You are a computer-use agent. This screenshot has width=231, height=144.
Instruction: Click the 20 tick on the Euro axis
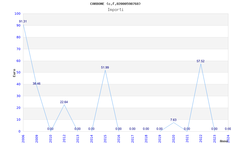pyautogui.click(x=18, y=108)
